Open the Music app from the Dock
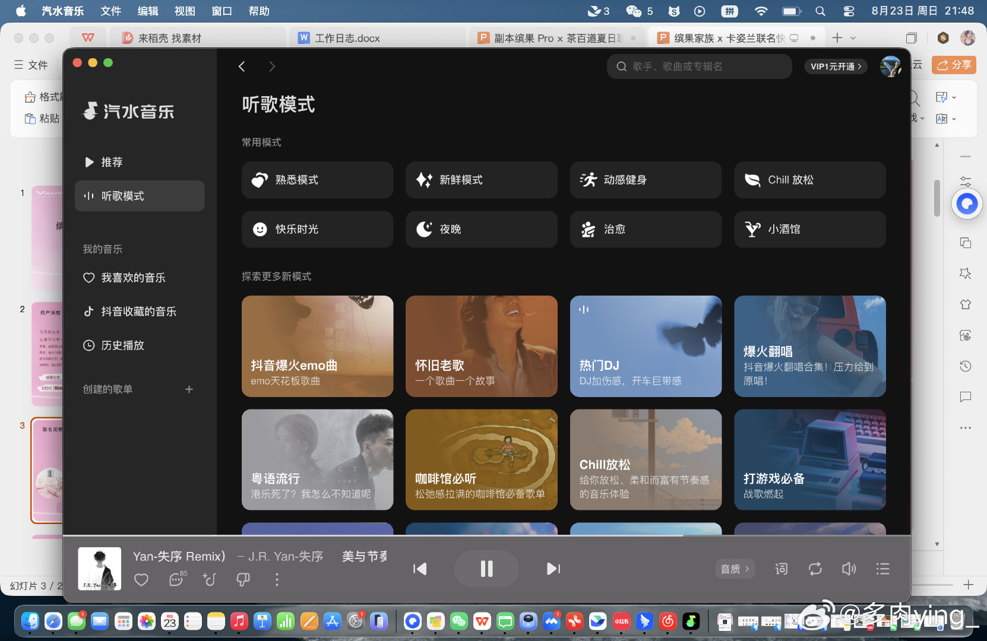Viewport: 987px width, 641px height. point(239,621)
